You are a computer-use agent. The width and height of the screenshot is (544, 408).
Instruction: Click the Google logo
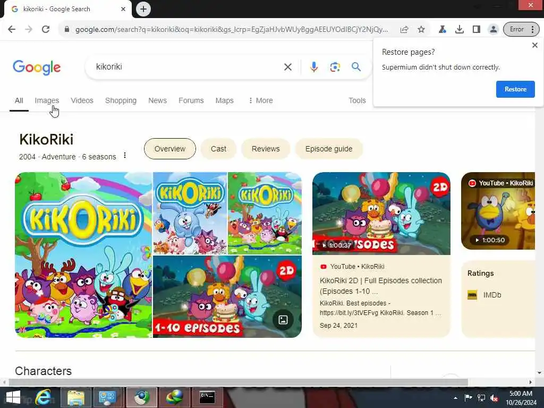coord(37,67)
